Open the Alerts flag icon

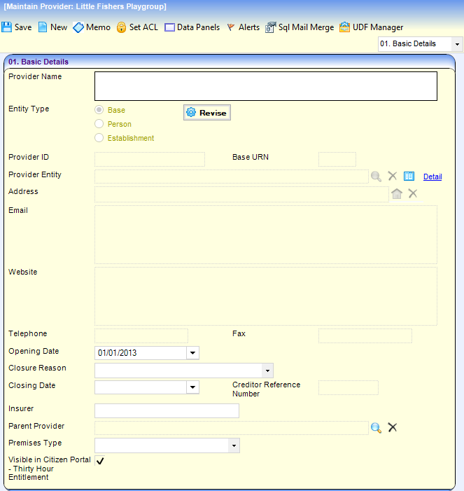point(230,27)
